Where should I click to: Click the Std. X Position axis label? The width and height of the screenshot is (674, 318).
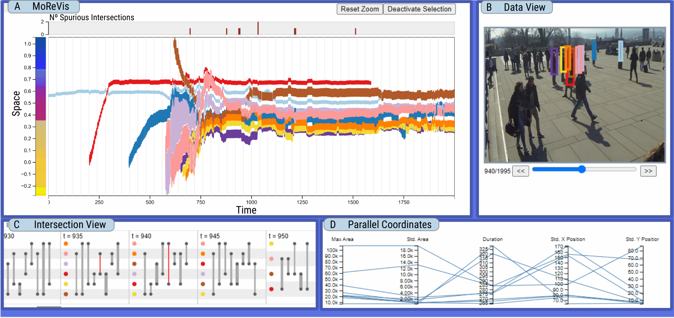tap(568, 239)
